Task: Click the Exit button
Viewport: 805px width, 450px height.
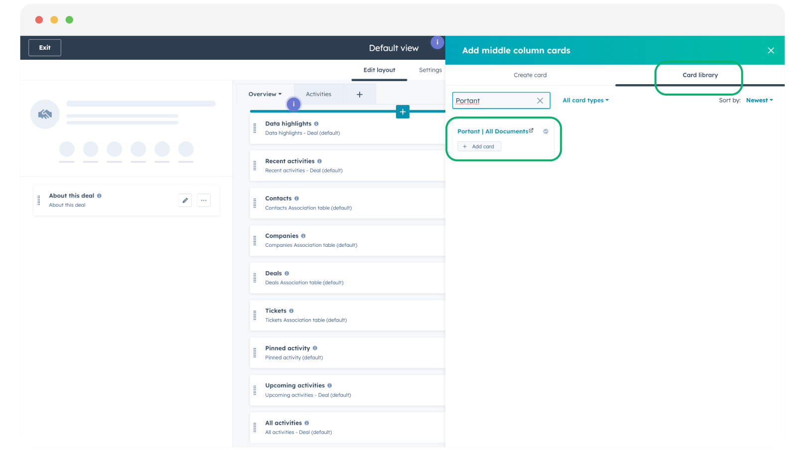Action: click(x=45, y=48)
